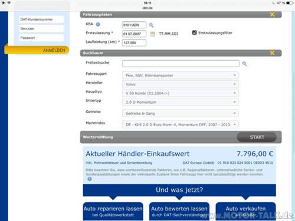Open the Getriebe dropdown
This screenshot has width=295, height=221.
pos(181,113)
